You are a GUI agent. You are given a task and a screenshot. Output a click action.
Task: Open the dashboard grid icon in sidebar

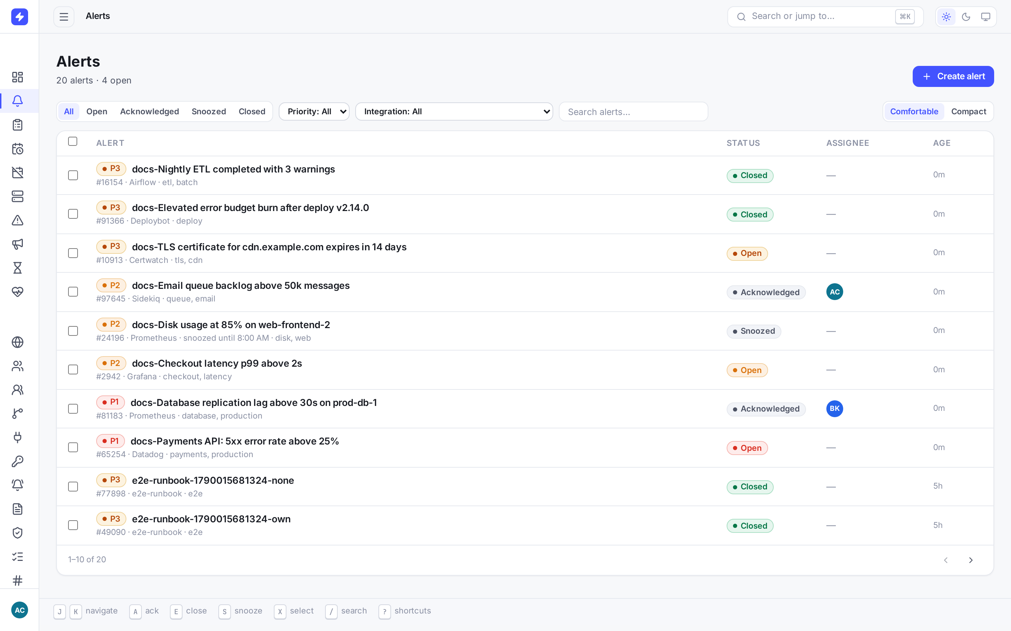pos(18,77)
